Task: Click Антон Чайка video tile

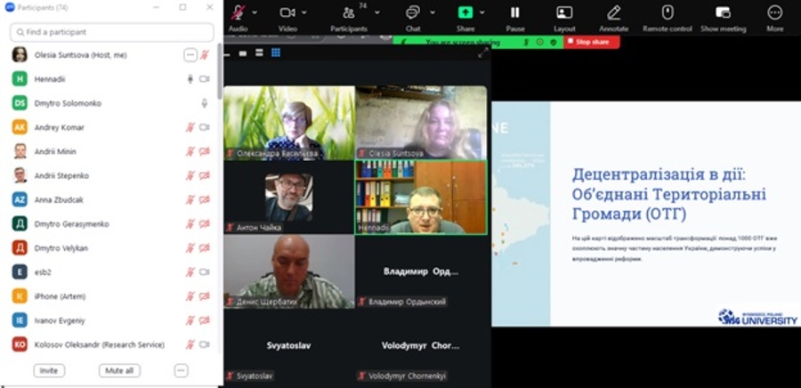Action: click(x=289, y=198)
